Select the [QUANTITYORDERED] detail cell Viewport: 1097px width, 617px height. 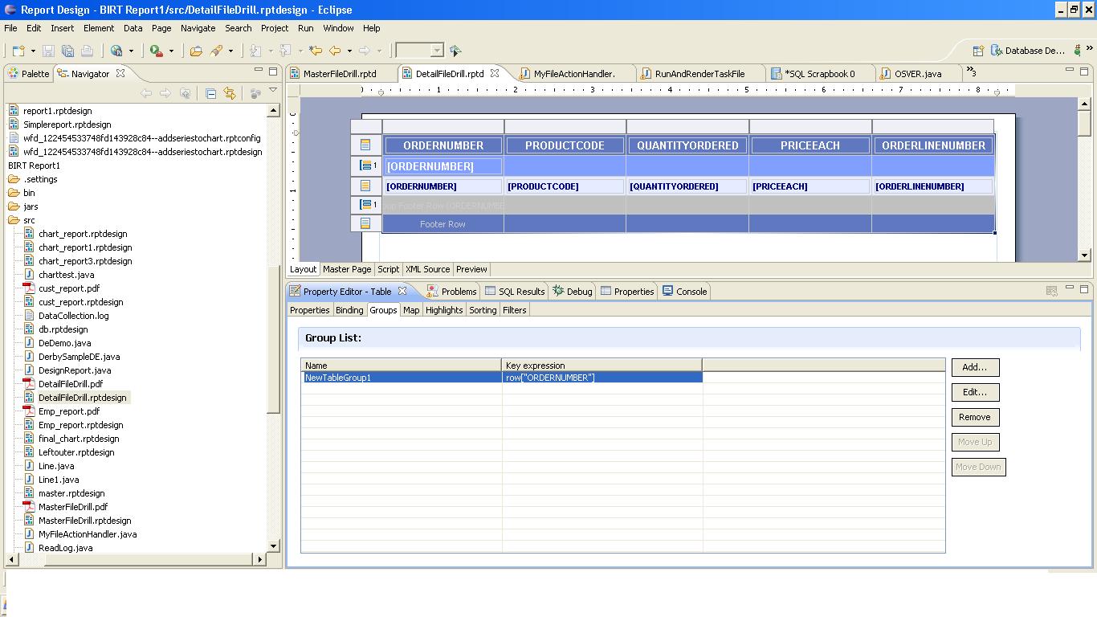(x=687, y=186)
